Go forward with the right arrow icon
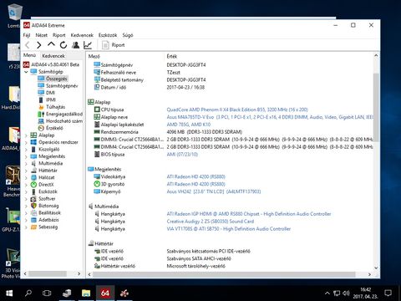 pos(38,45)
